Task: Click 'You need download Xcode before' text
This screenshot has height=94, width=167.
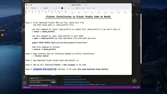Action: pos(93,69)
